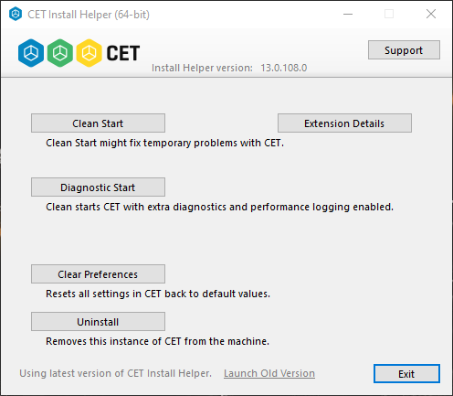Image resolution: width=453 pixels, height=396 pixels.
Task: Click the Diagnostic Start description text
Action: click(219, 207)
